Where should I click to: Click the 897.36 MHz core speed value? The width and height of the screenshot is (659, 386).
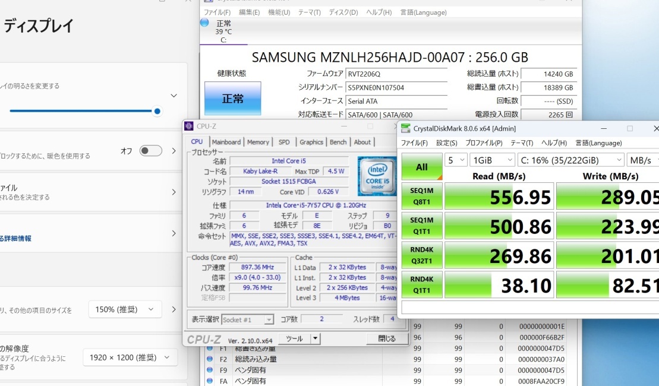pos(257,267)
